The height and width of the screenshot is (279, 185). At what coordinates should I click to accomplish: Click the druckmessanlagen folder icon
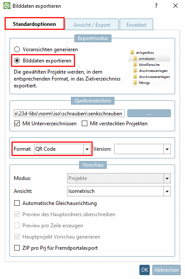[x=135, y=71]
